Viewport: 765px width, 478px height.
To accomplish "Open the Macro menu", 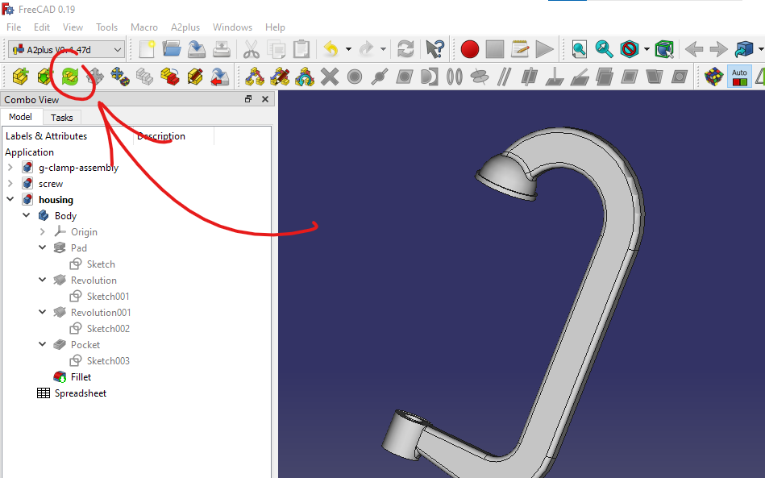I will point(144,27).
